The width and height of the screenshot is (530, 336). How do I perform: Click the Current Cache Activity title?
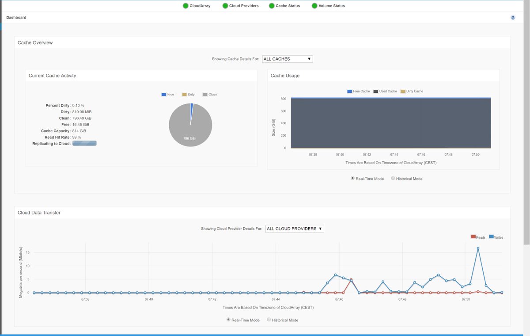click(52, 76)
